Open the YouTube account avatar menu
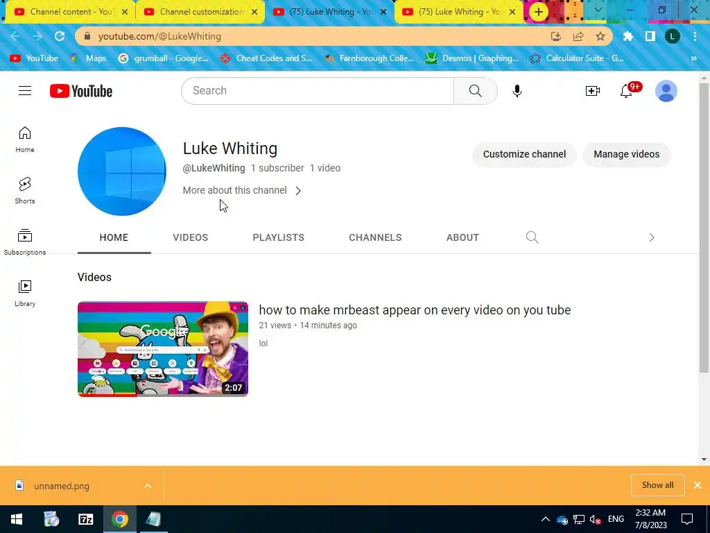The height and width of the screenshot is (533, 710). 666,91
